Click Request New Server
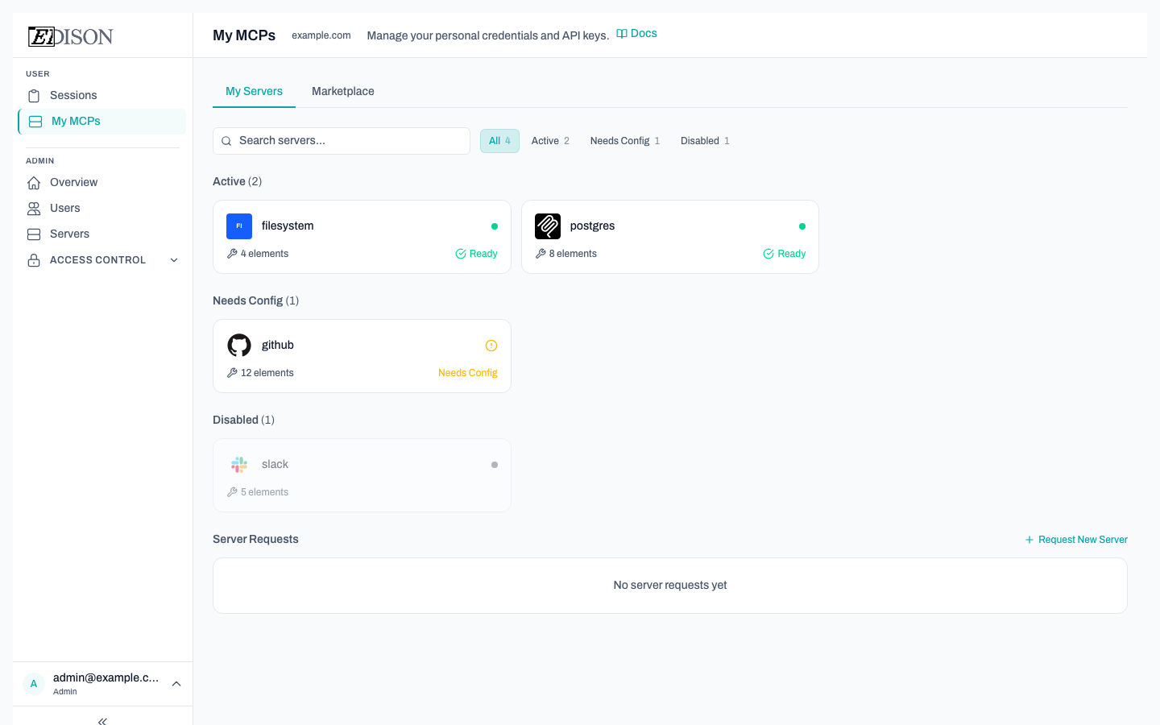This screenshot has width=1160, height=725. [x=1076, y=540]
